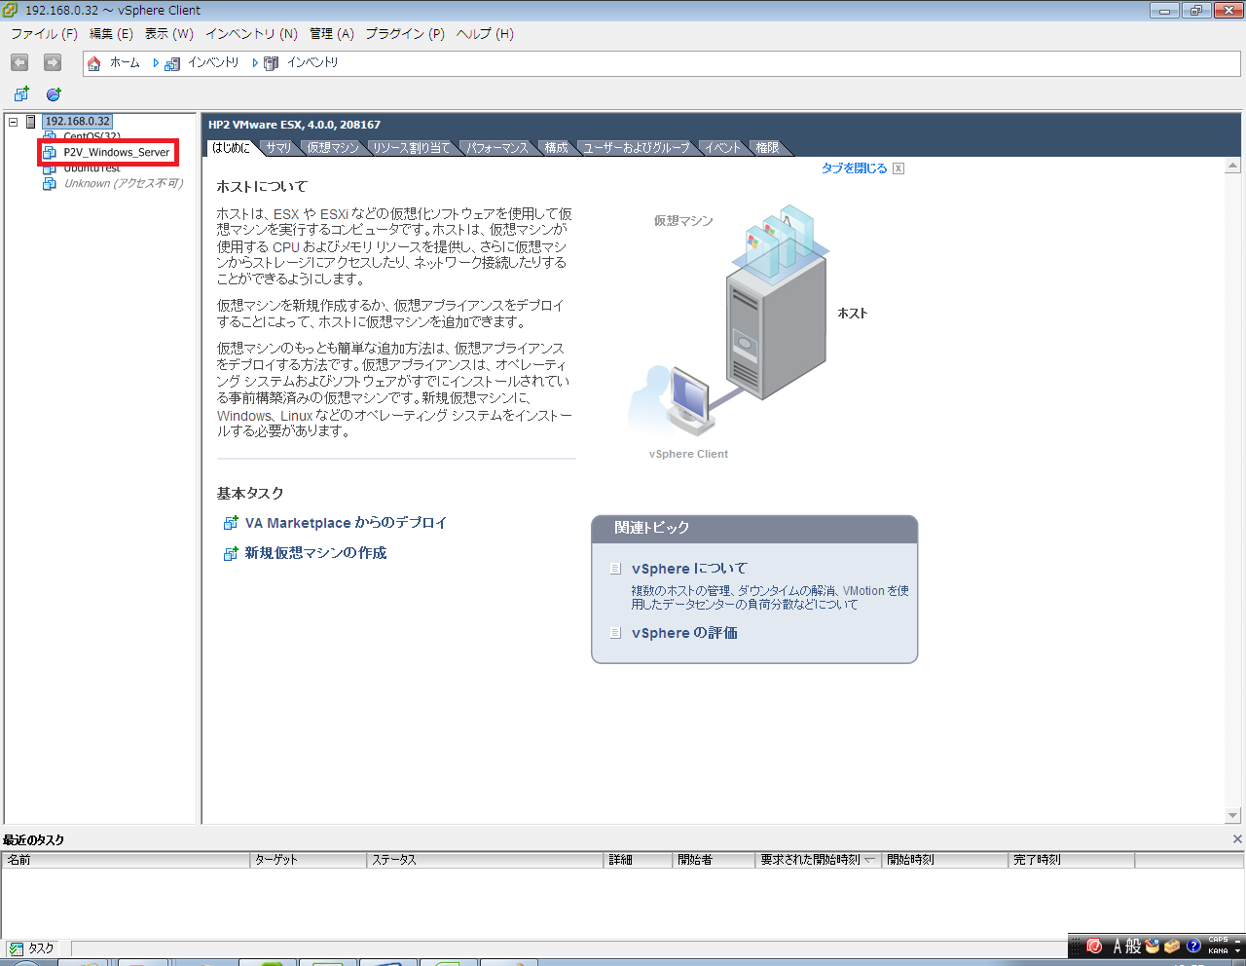Click the ステータス column header
Viewport: 1246px width, 966px height.
pyautogui.click(x=486, y=860)
